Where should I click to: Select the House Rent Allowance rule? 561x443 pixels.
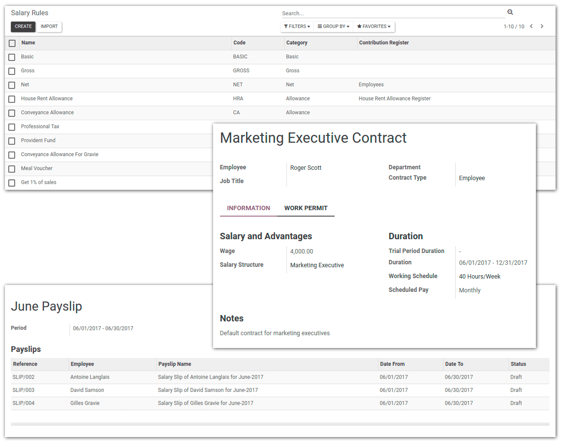[x=46, y=98]
